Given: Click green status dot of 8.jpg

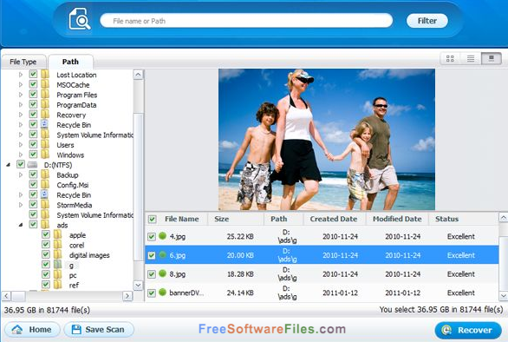Looking at the screenshot, I should pyautogui.click(x=163, y=273).
